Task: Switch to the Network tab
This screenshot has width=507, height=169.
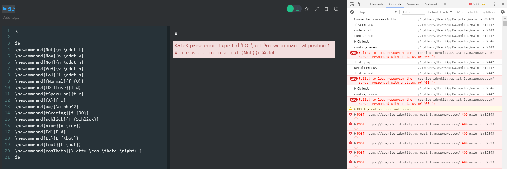Action: [431, 4]
